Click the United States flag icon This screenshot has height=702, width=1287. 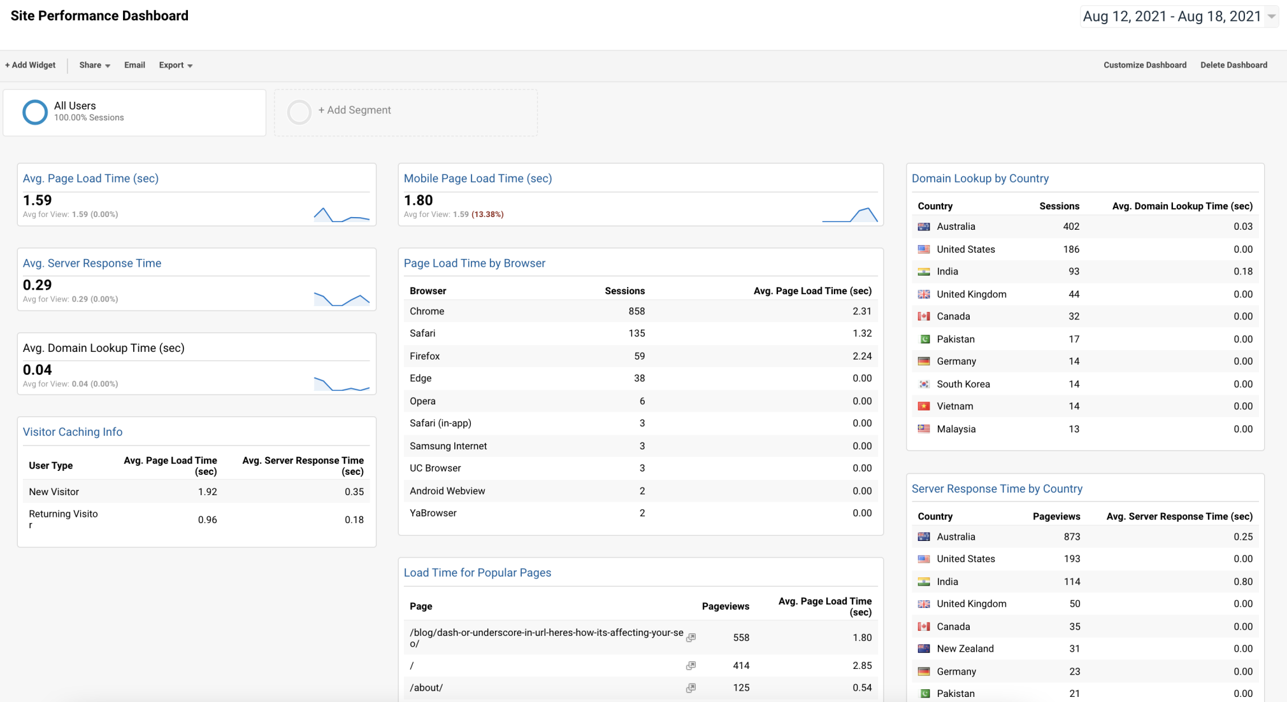(x=924, y=249)
